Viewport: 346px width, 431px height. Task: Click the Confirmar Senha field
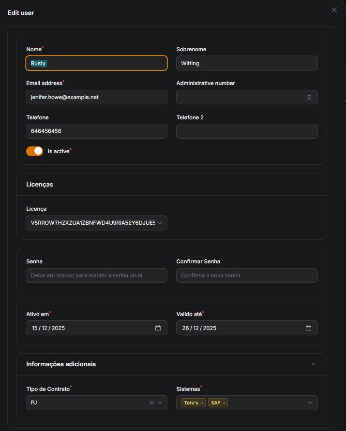247,275
